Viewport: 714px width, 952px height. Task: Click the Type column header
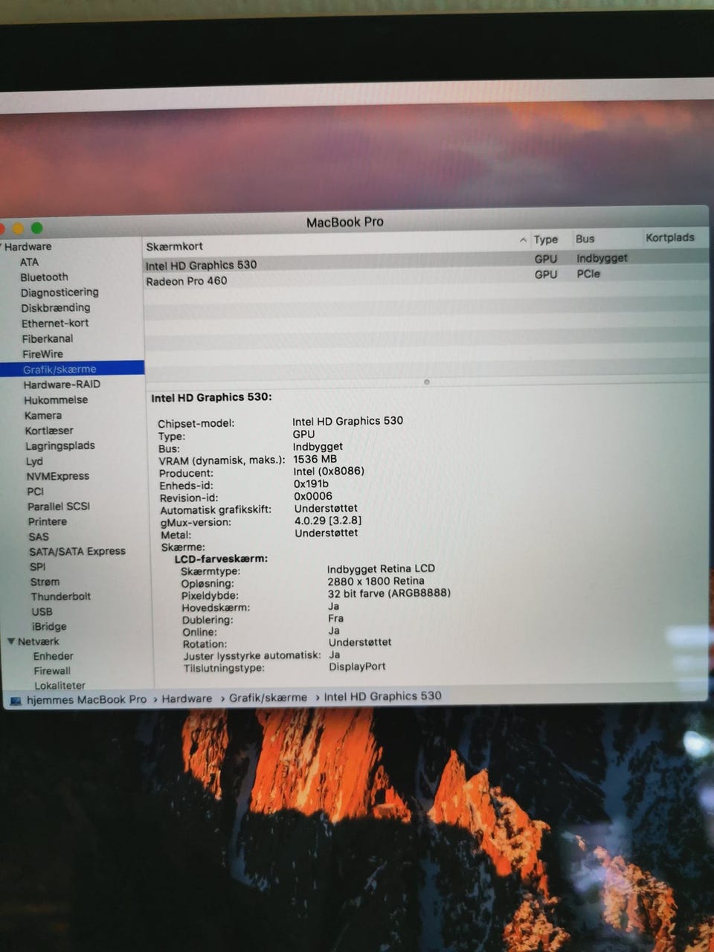[x=545, y=239]
